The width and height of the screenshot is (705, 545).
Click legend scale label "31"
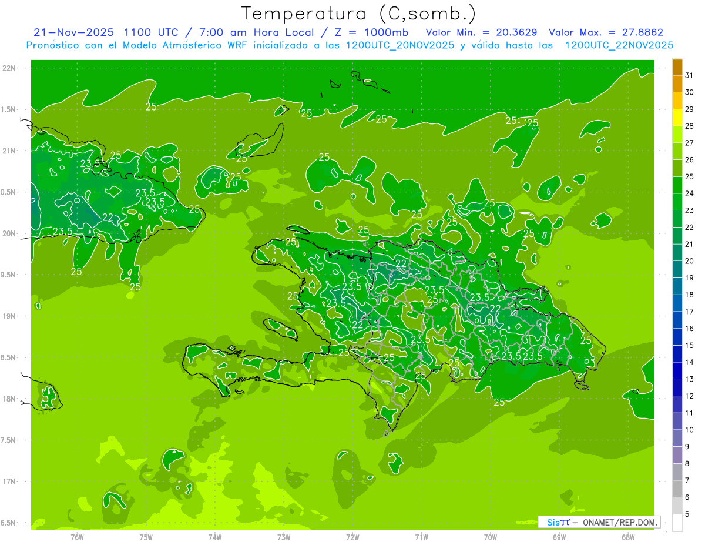point(690,75)
